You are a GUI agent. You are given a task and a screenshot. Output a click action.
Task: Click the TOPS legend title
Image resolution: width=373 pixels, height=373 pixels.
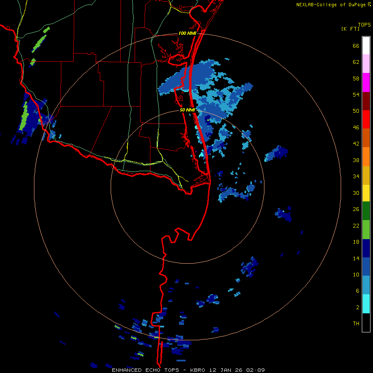[364, 24]
